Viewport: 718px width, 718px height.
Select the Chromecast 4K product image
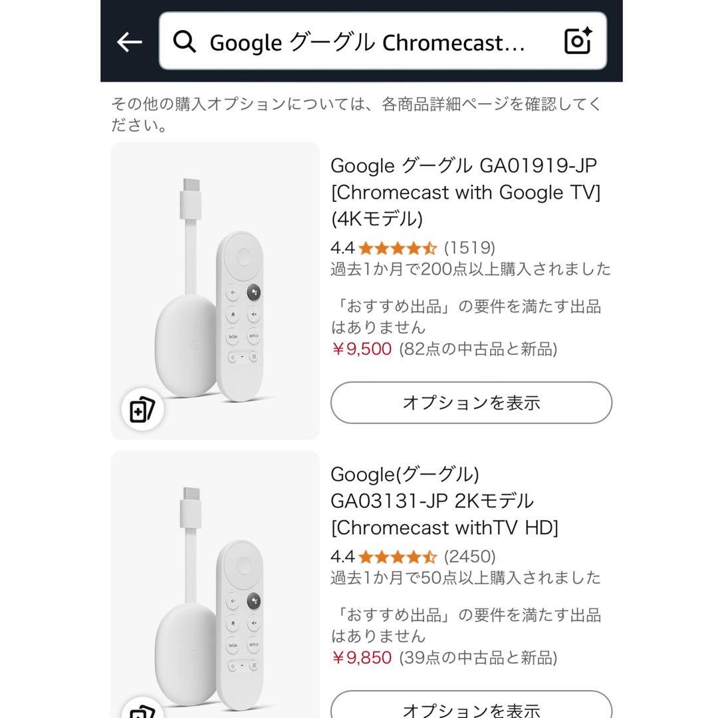tap(214, 286)
